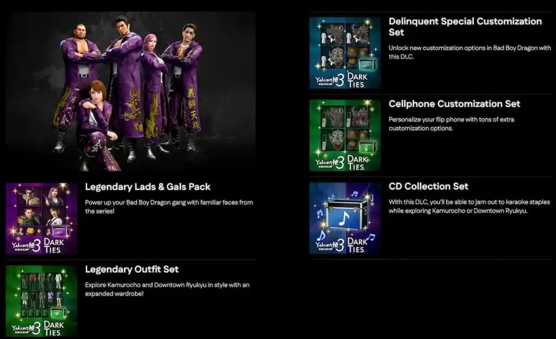
Task: Click the purple-robed characters group banner image
Action: click(x=130, y=92)
